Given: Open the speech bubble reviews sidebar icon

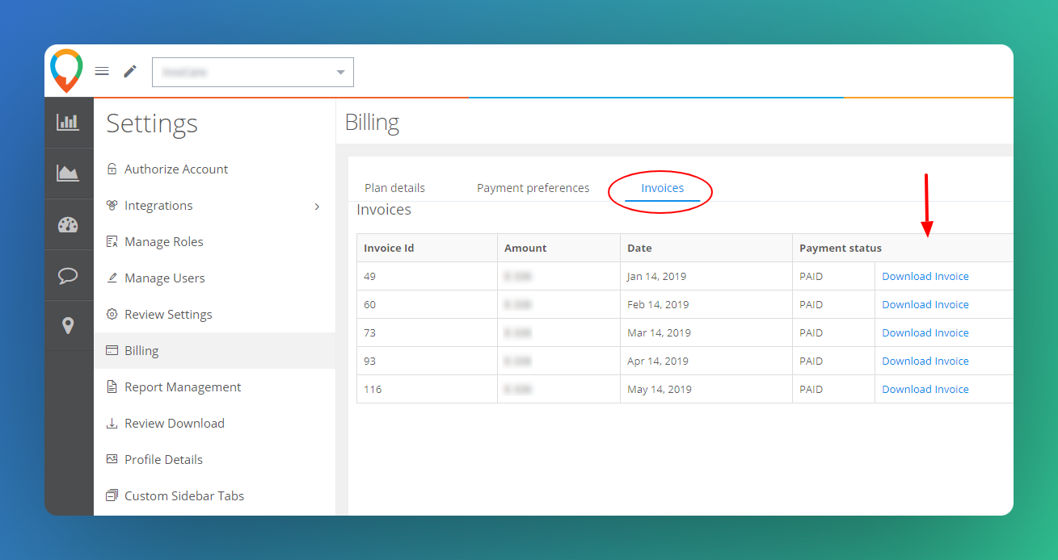Looking at the screenshot, I should pyautogui.click(x=68, y=276).
